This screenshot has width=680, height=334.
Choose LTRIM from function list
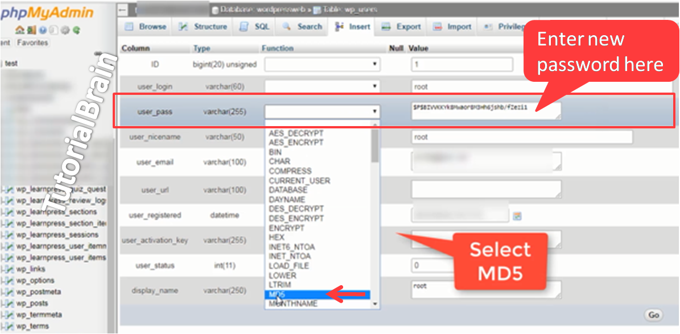click(x=318, y=285)
